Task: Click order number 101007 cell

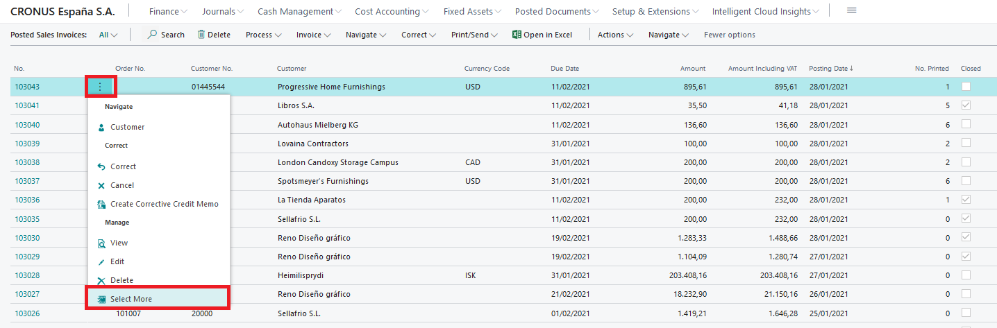Action: coord(128,313)
